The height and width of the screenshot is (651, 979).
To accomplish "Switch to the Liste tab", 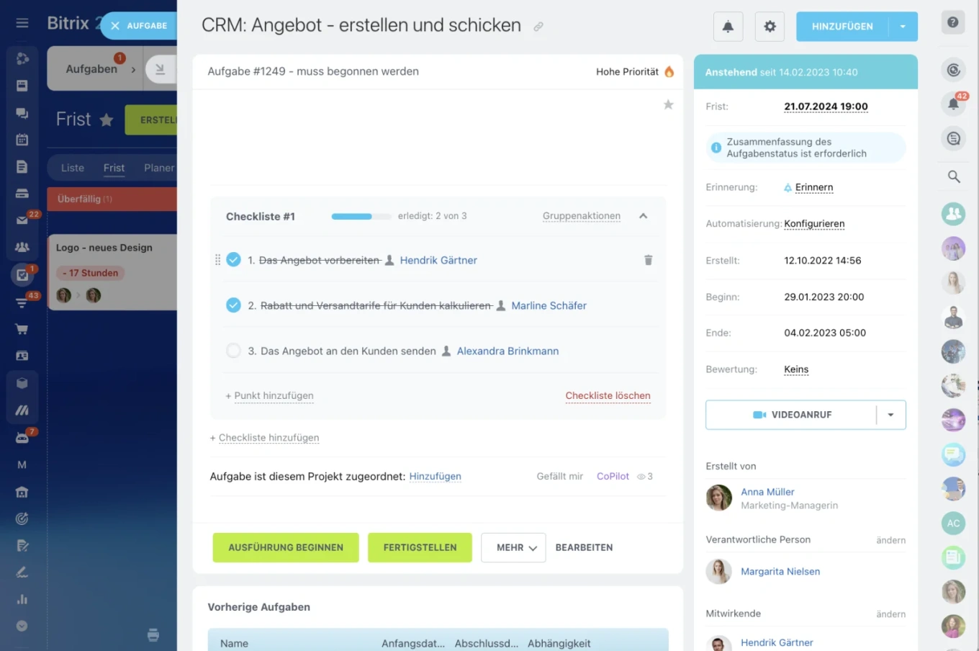I will (72, 167).
